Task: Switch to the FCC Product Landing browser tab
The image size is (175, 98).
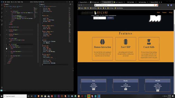Action: click(x=95, y=2)
